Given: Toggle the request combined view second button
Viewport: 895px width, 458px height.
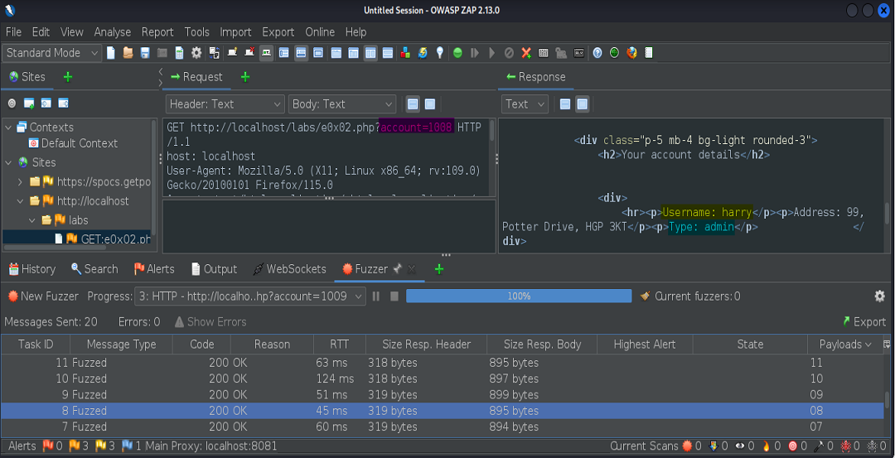Looking at the screenshot, I should pyautogui.click(x=430, y=104).
